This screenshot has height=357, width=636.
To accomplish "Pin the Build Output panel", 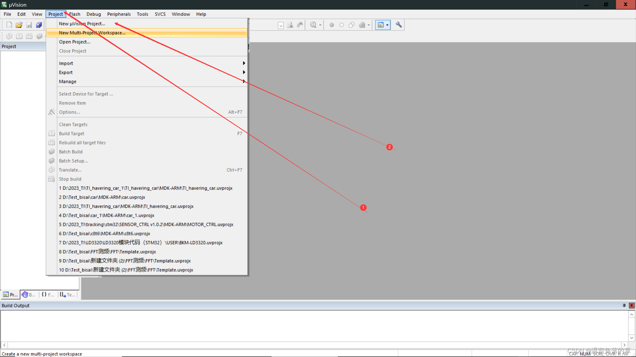I will point(624,305).
